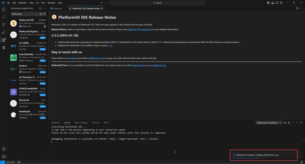Open the PlatformIO alien icon in activity bar
Screen dimensions: 305x164
coord(4,47)
